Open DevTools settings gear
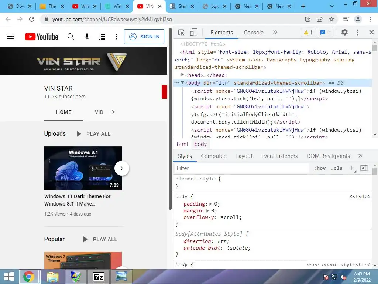Viewport: 378px width, 284px height. [344, 32]
